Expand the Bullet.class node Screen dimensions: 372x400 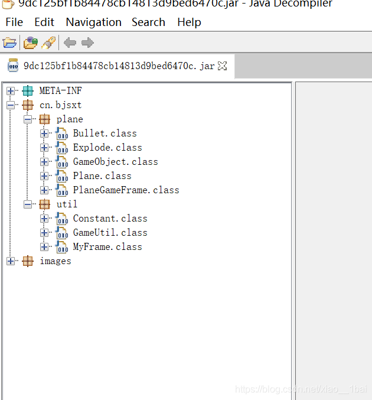[x=44, y=134]
